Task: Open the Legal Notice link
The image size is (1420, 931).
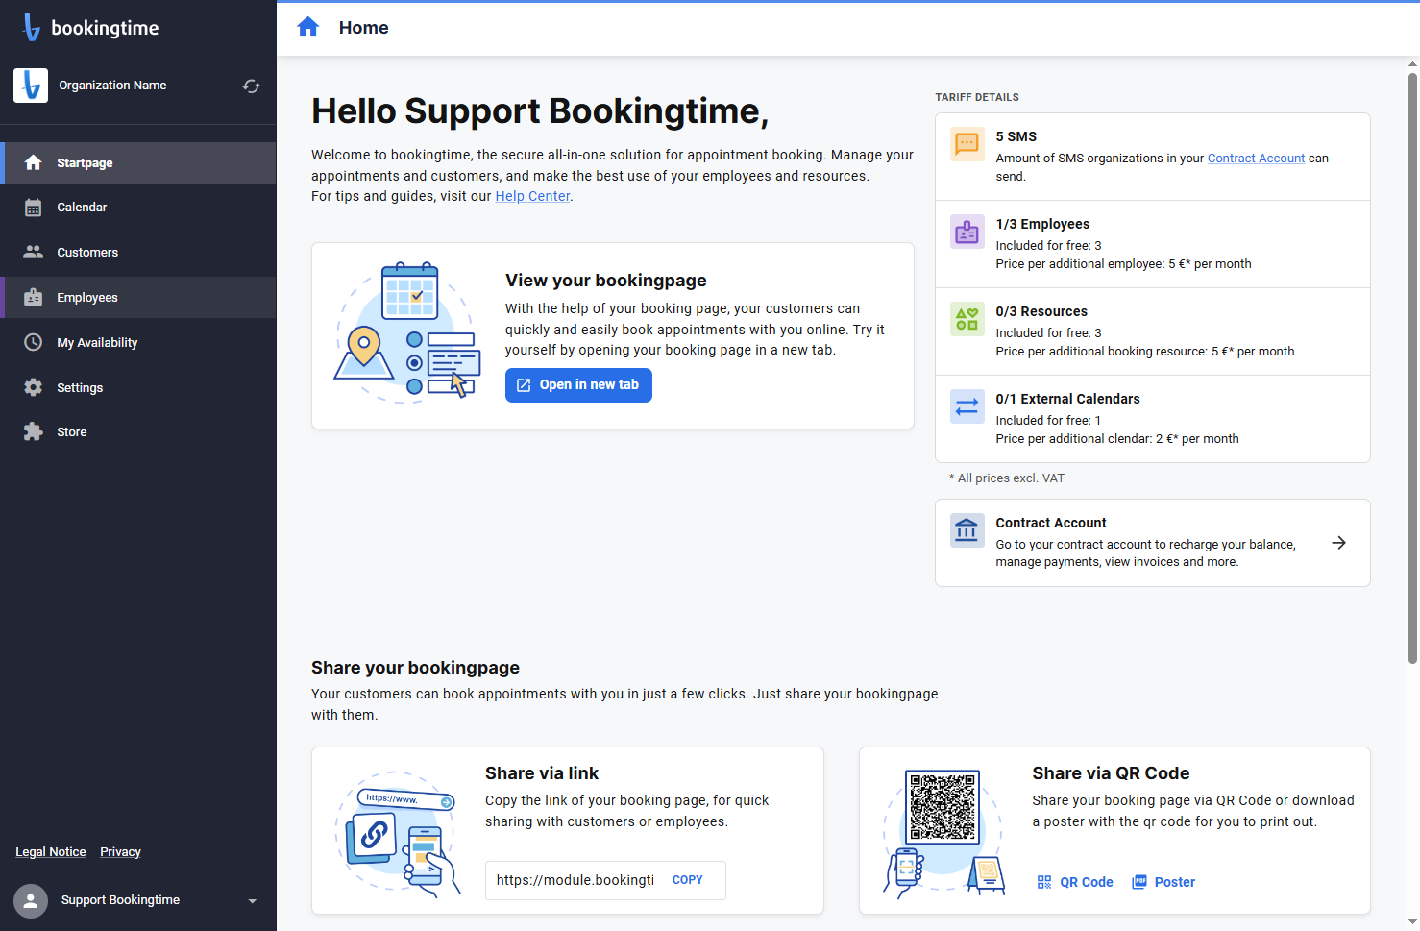Action: 51,852
